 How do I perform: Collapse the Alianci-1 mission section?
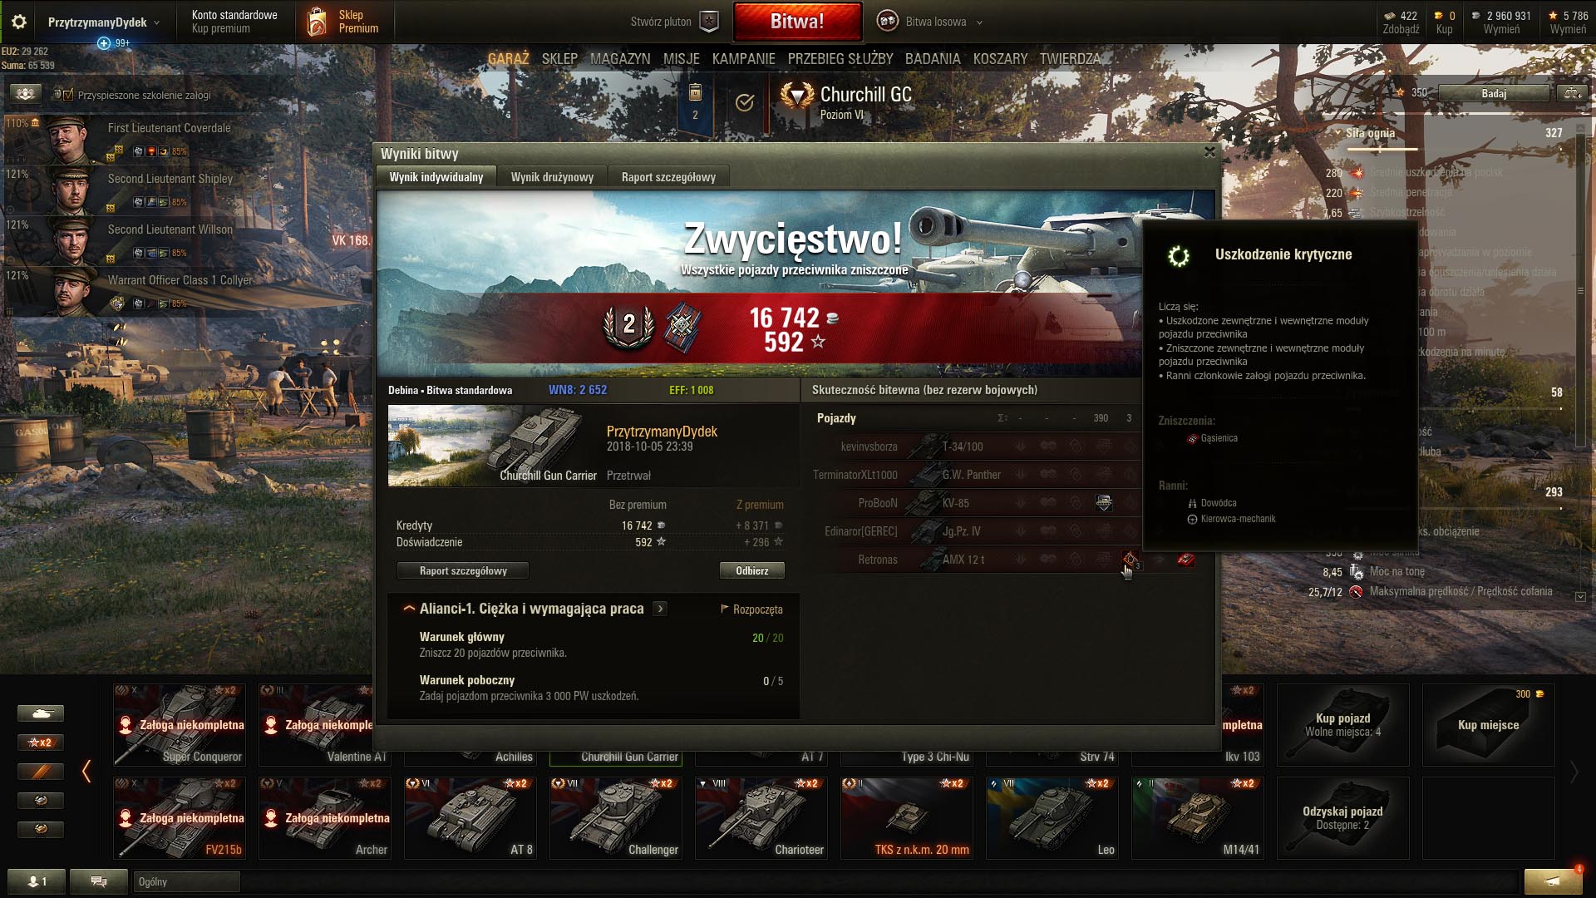coord(409,609)
